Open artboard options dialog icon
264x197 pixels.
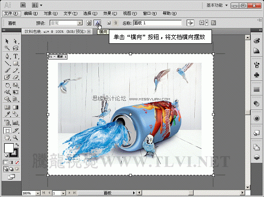point(213,23)
